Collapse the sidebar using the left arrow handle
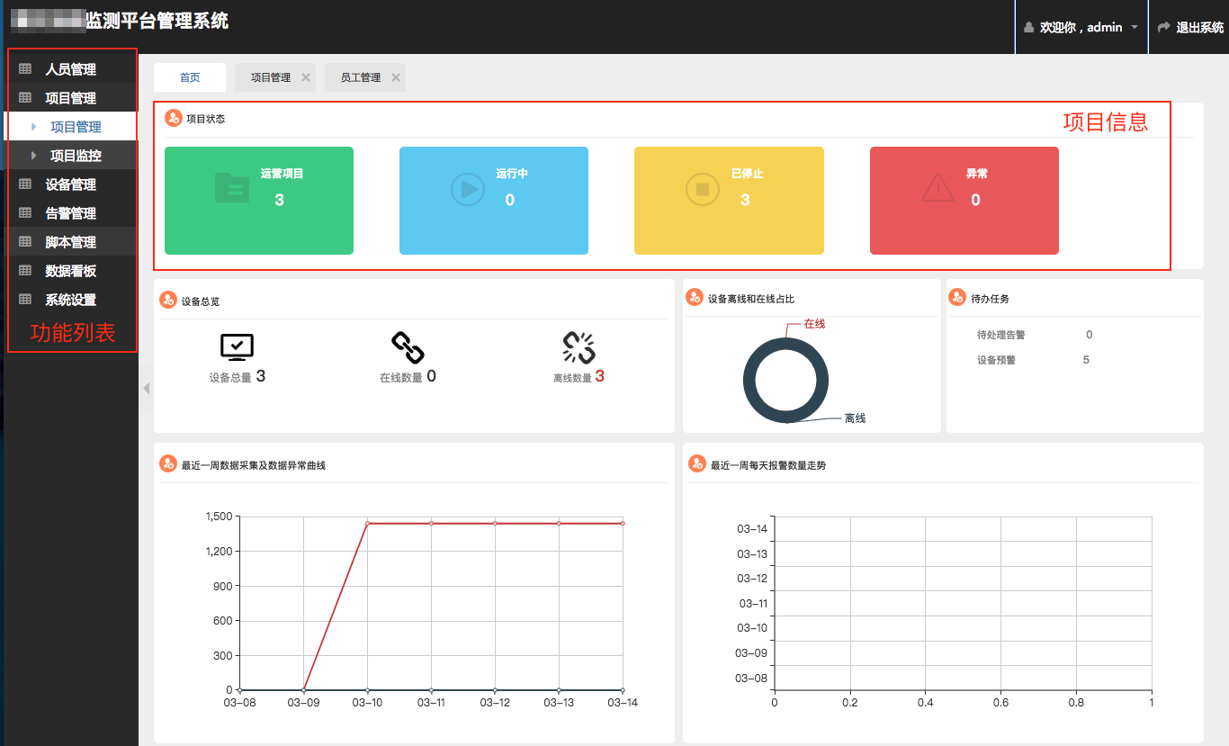The width and height of the screenshot is (1229, 746). [146, 389]
